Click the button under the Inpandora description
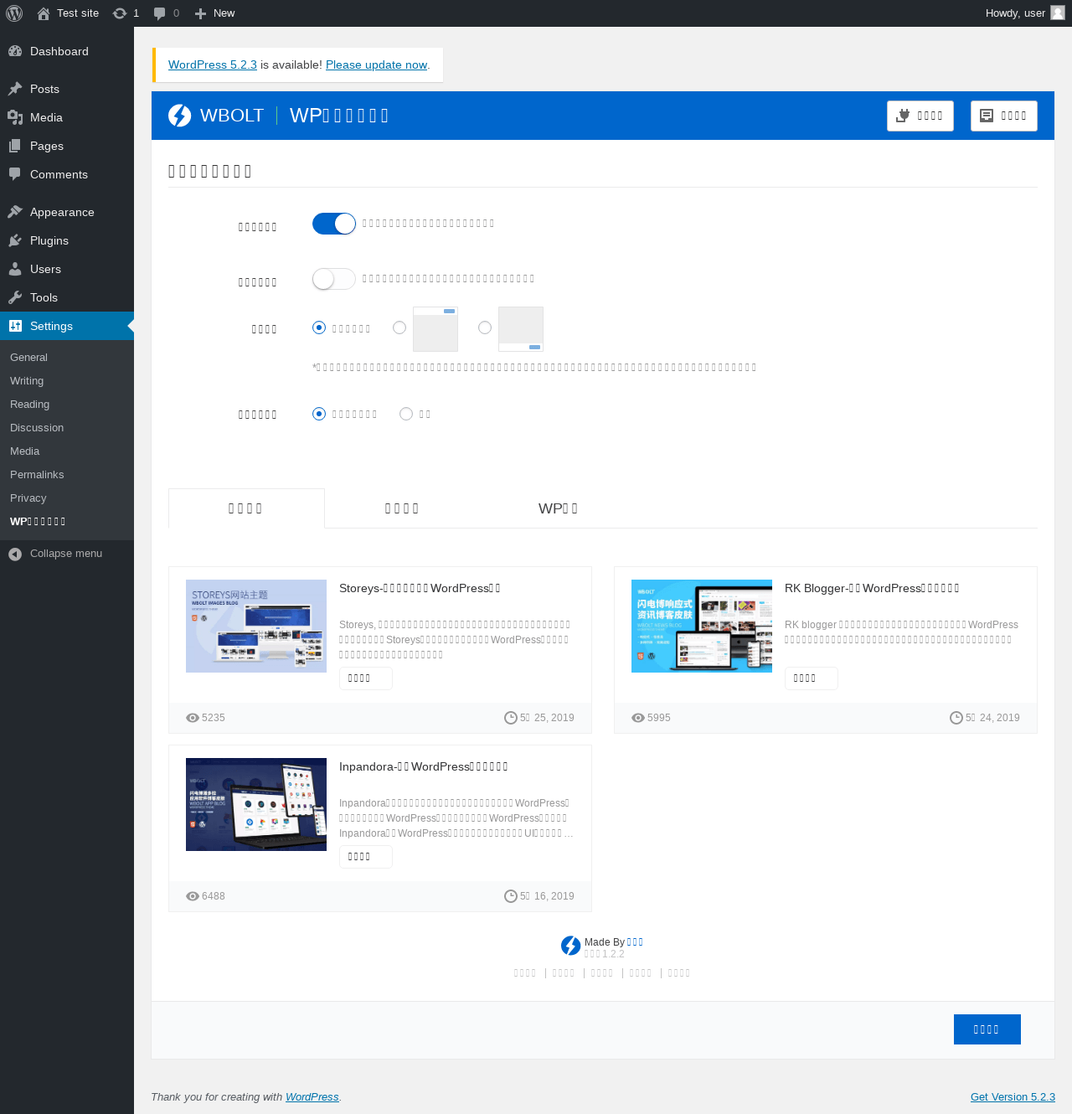The image size is (1072, 1114). point(366,857)
